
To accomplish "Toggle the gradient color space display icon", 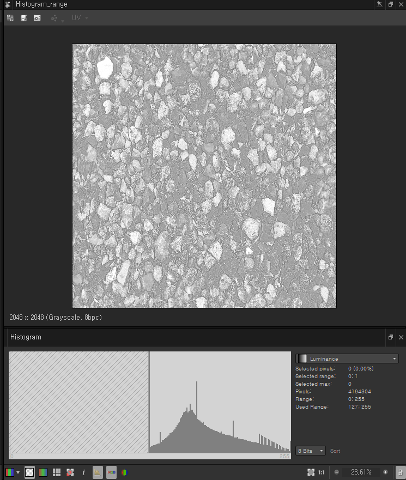I will (x=43, y=472).
